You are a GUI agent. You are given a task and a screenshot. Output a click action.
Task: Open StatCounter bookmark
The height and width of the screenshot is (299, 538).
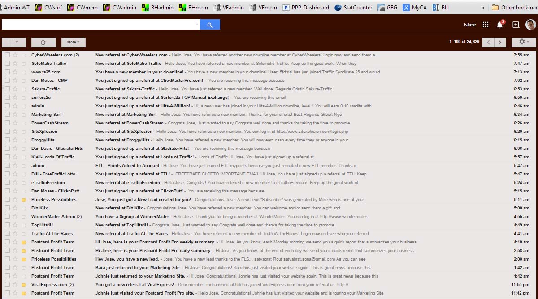click(354, 8)
